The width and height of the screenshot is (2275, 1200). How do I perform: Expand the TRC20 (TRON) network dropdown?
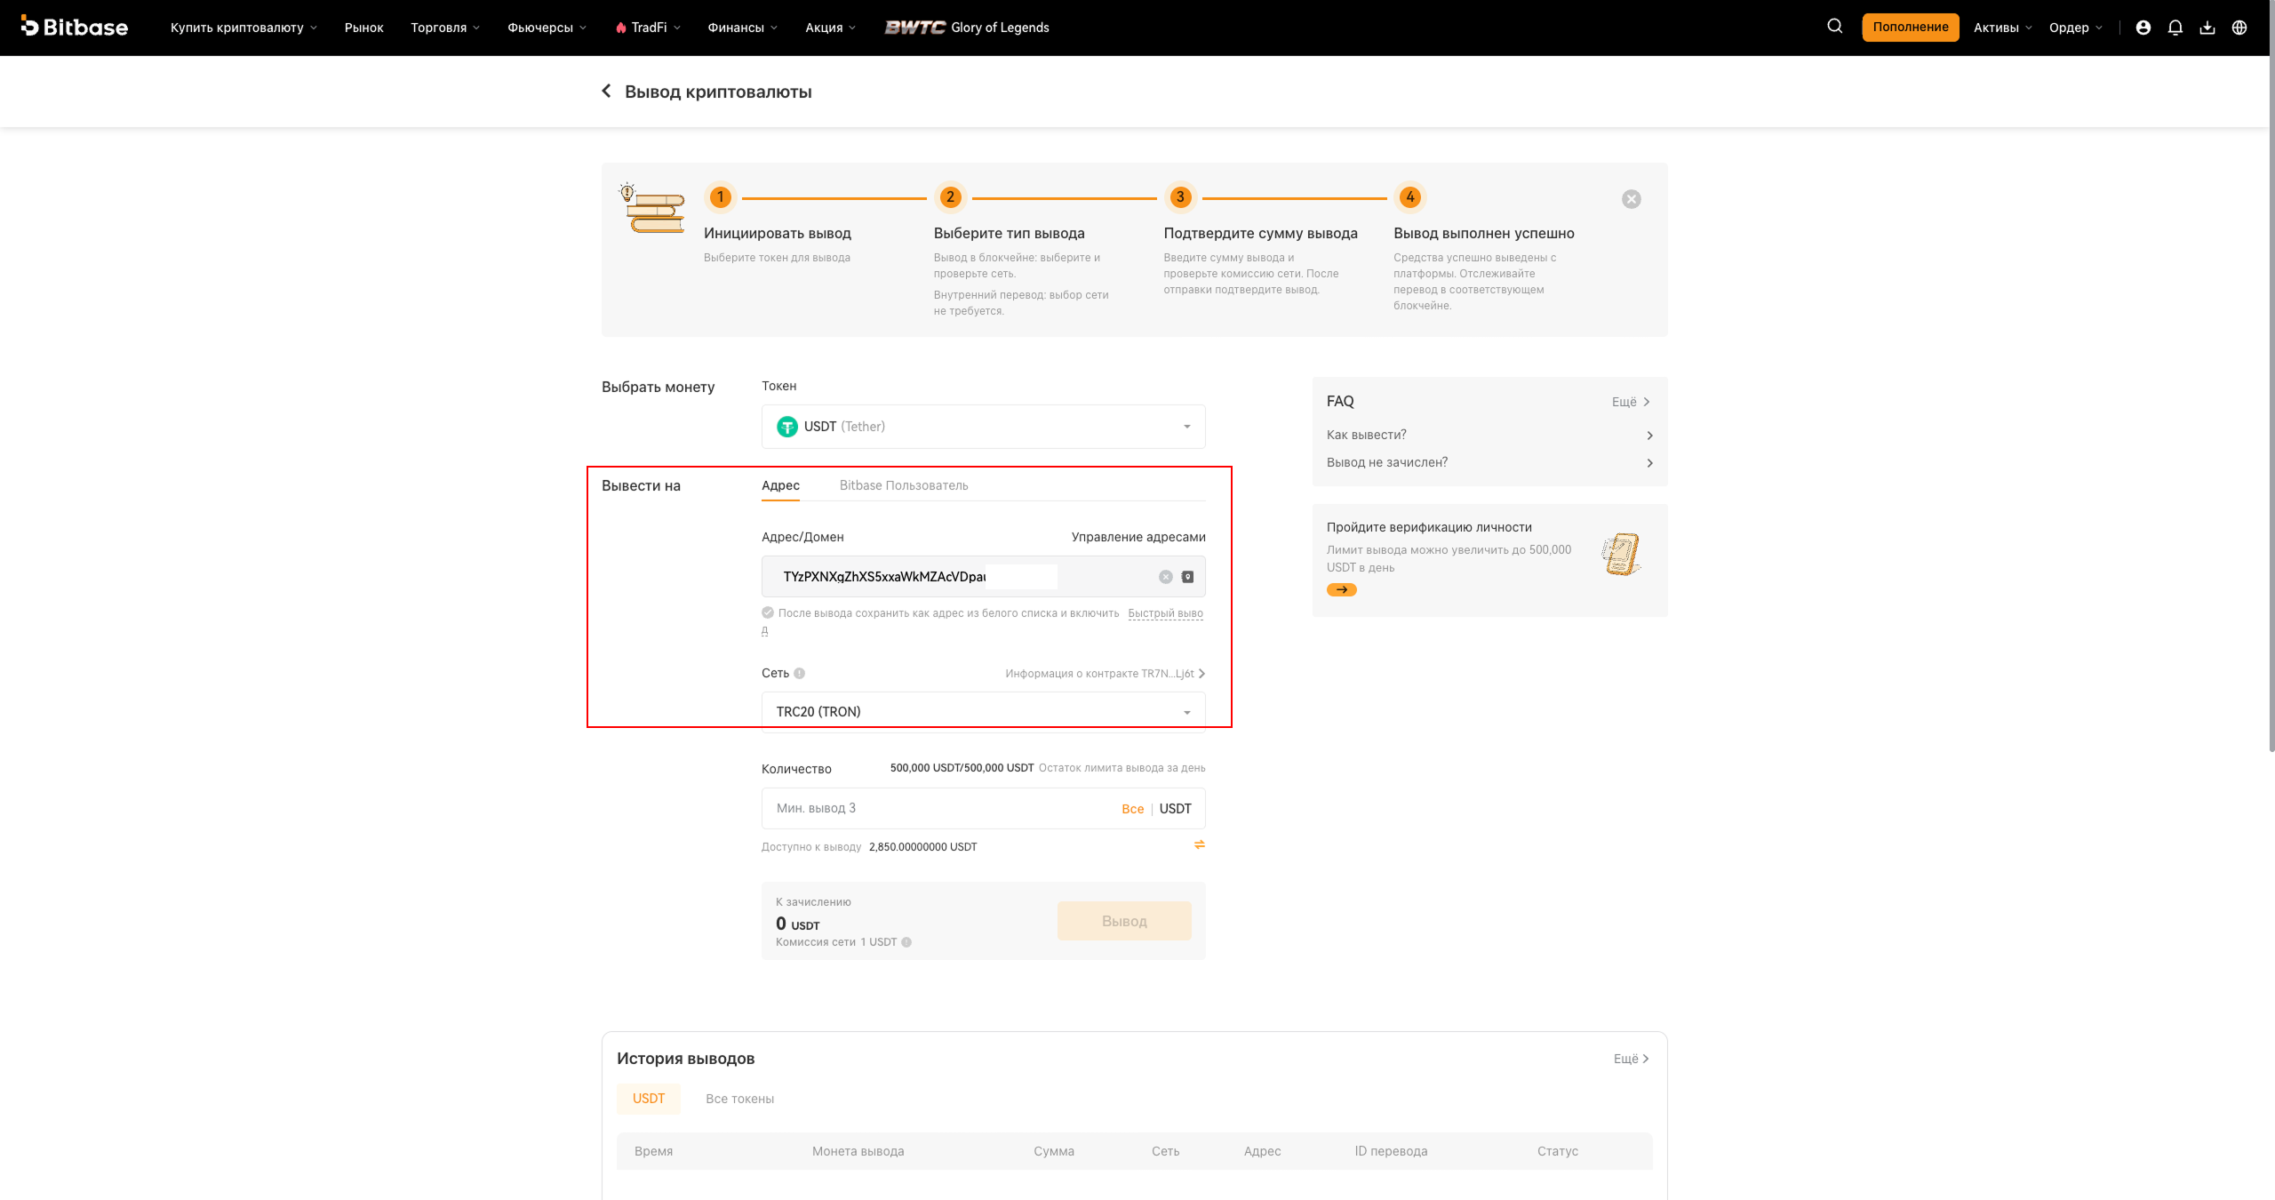tap(984, 712)
